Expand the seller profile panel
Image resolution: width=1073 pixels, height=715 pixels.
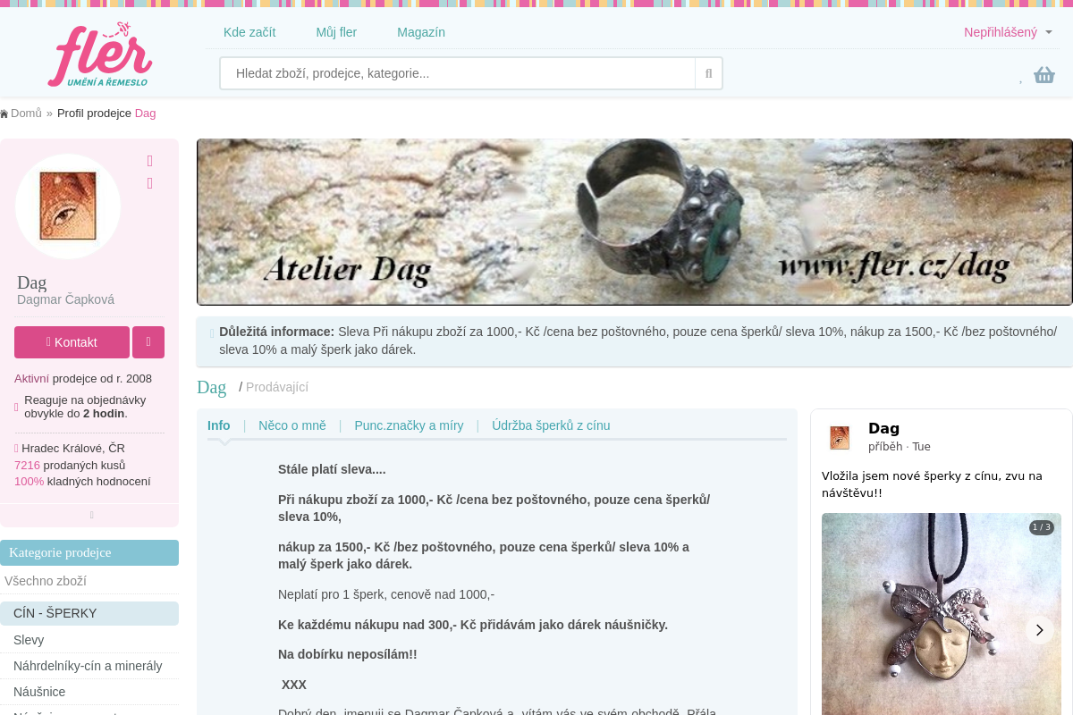[x=90, y=515]
